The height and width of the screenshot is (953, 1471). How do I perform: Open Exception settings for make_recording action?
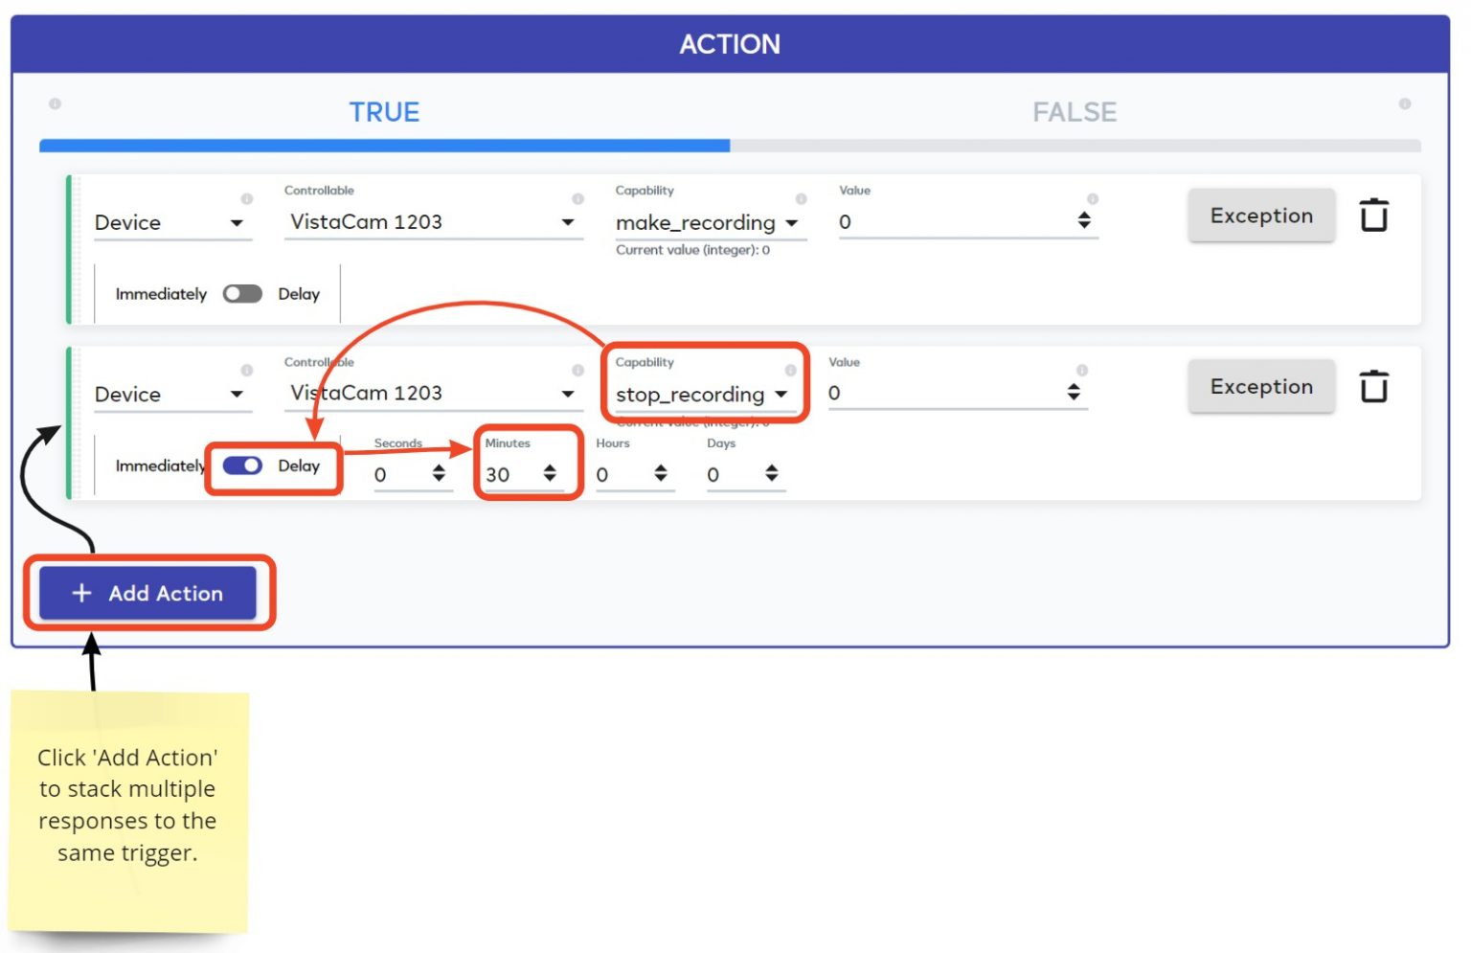1261,216
